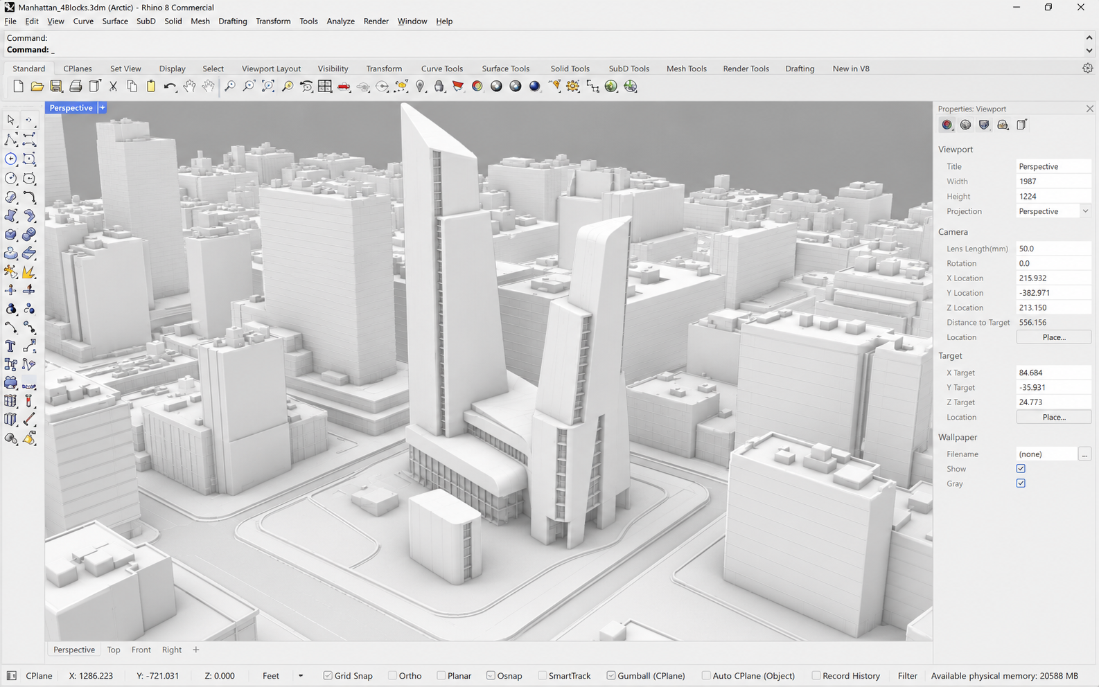Open the Feet units dropdown arrow
The height and width of the screenshot is (687, 1099).
[x=301, y=675]
